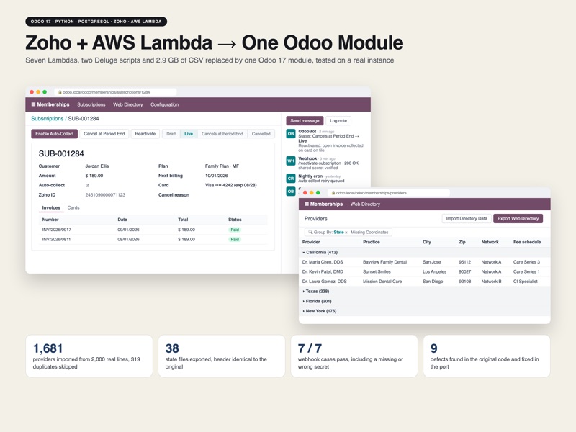The width and height of the screenshot is (576, 432).
Task: Sort providers by the City column header
Action: click(427, 242)
